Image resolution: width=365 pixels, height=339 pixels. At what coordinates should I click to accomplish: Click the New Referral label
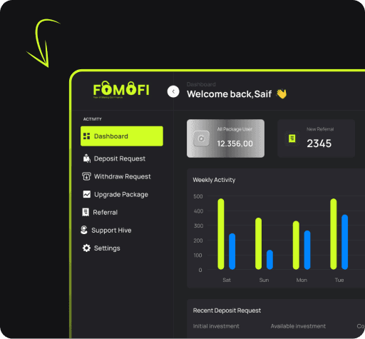pyautogui.click(x=320, y=129)
